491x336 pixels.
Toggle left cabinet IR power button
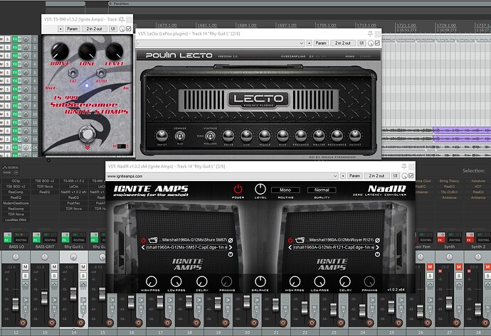143,240
